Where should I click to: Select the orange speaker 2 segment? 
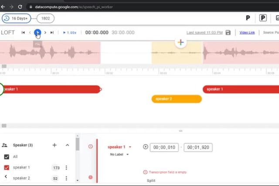coord(177,99)
